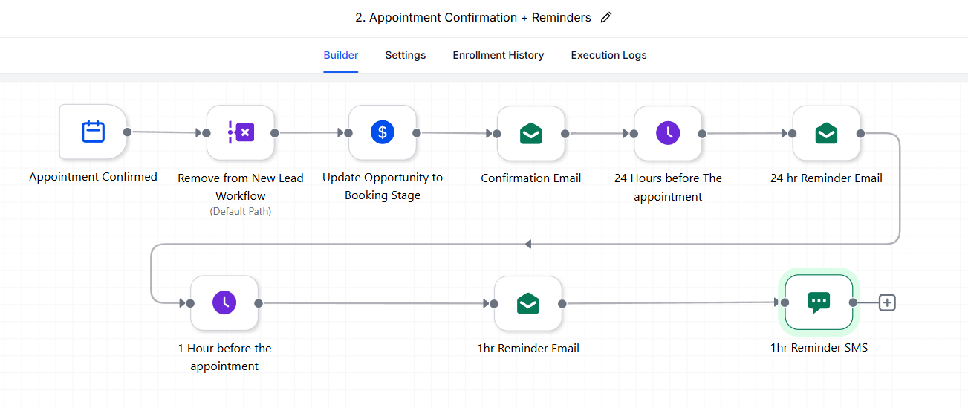
Task: Click the output connector dot of Appointment Confirmed
Action: 127,132
